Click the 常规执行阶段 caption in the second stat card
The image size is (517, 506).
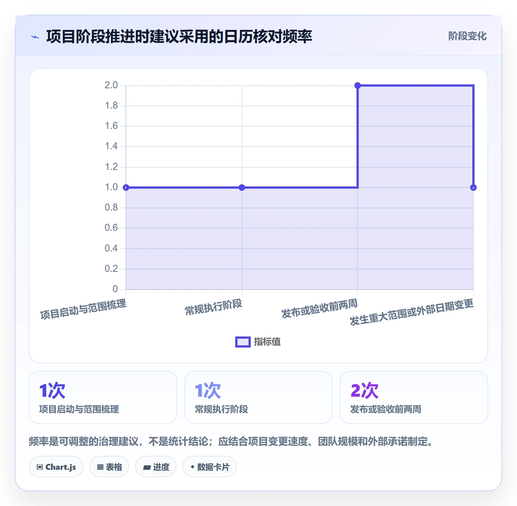pos(222,409)
